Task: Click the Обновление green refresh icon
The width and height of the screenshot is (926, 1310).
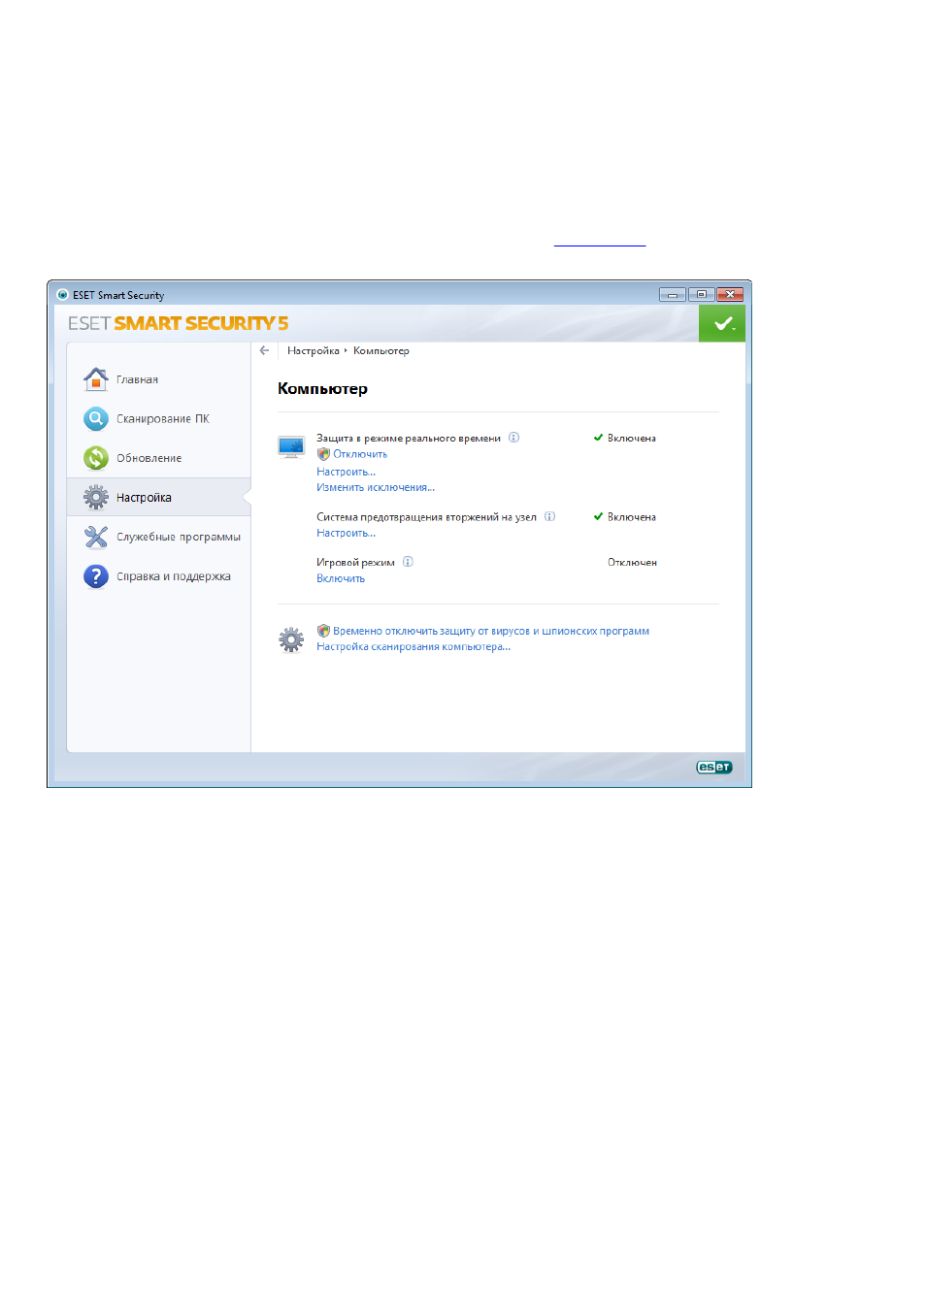Action: (95, 457)
